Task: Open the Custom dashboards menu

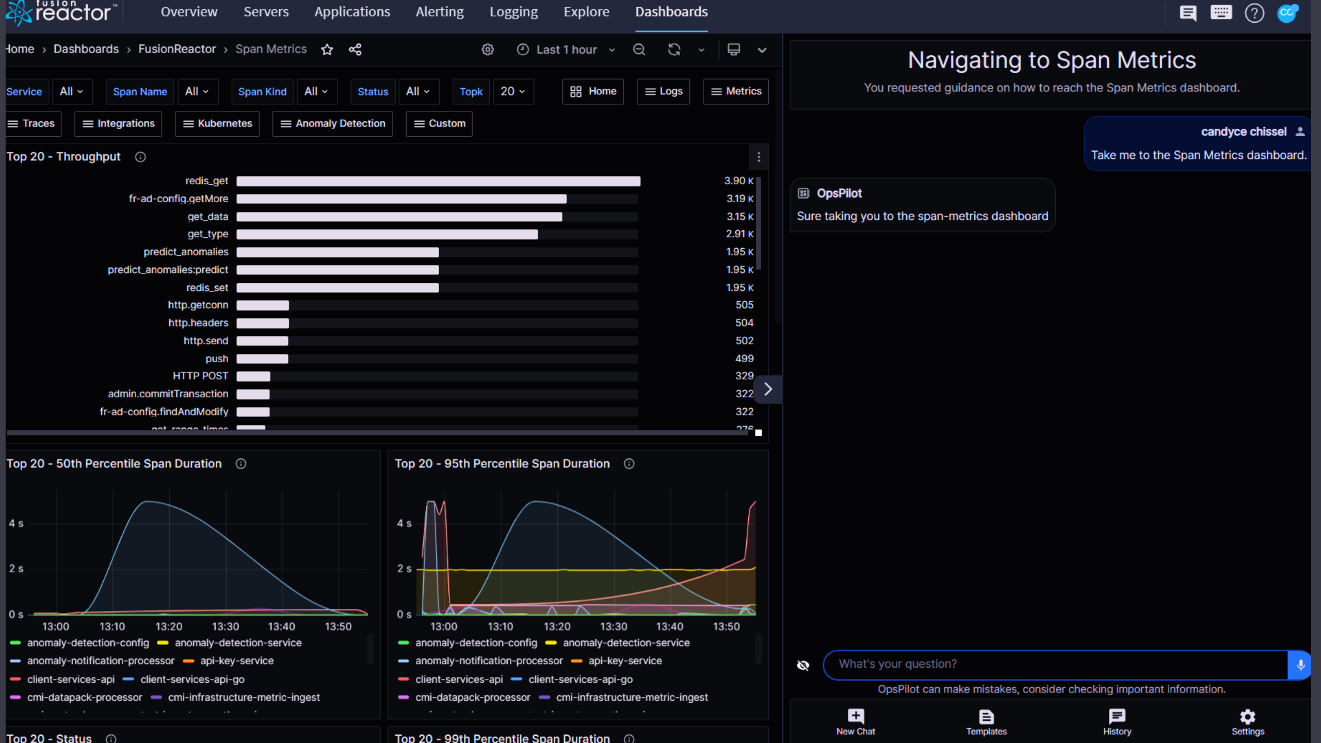Action: [439, 123]
